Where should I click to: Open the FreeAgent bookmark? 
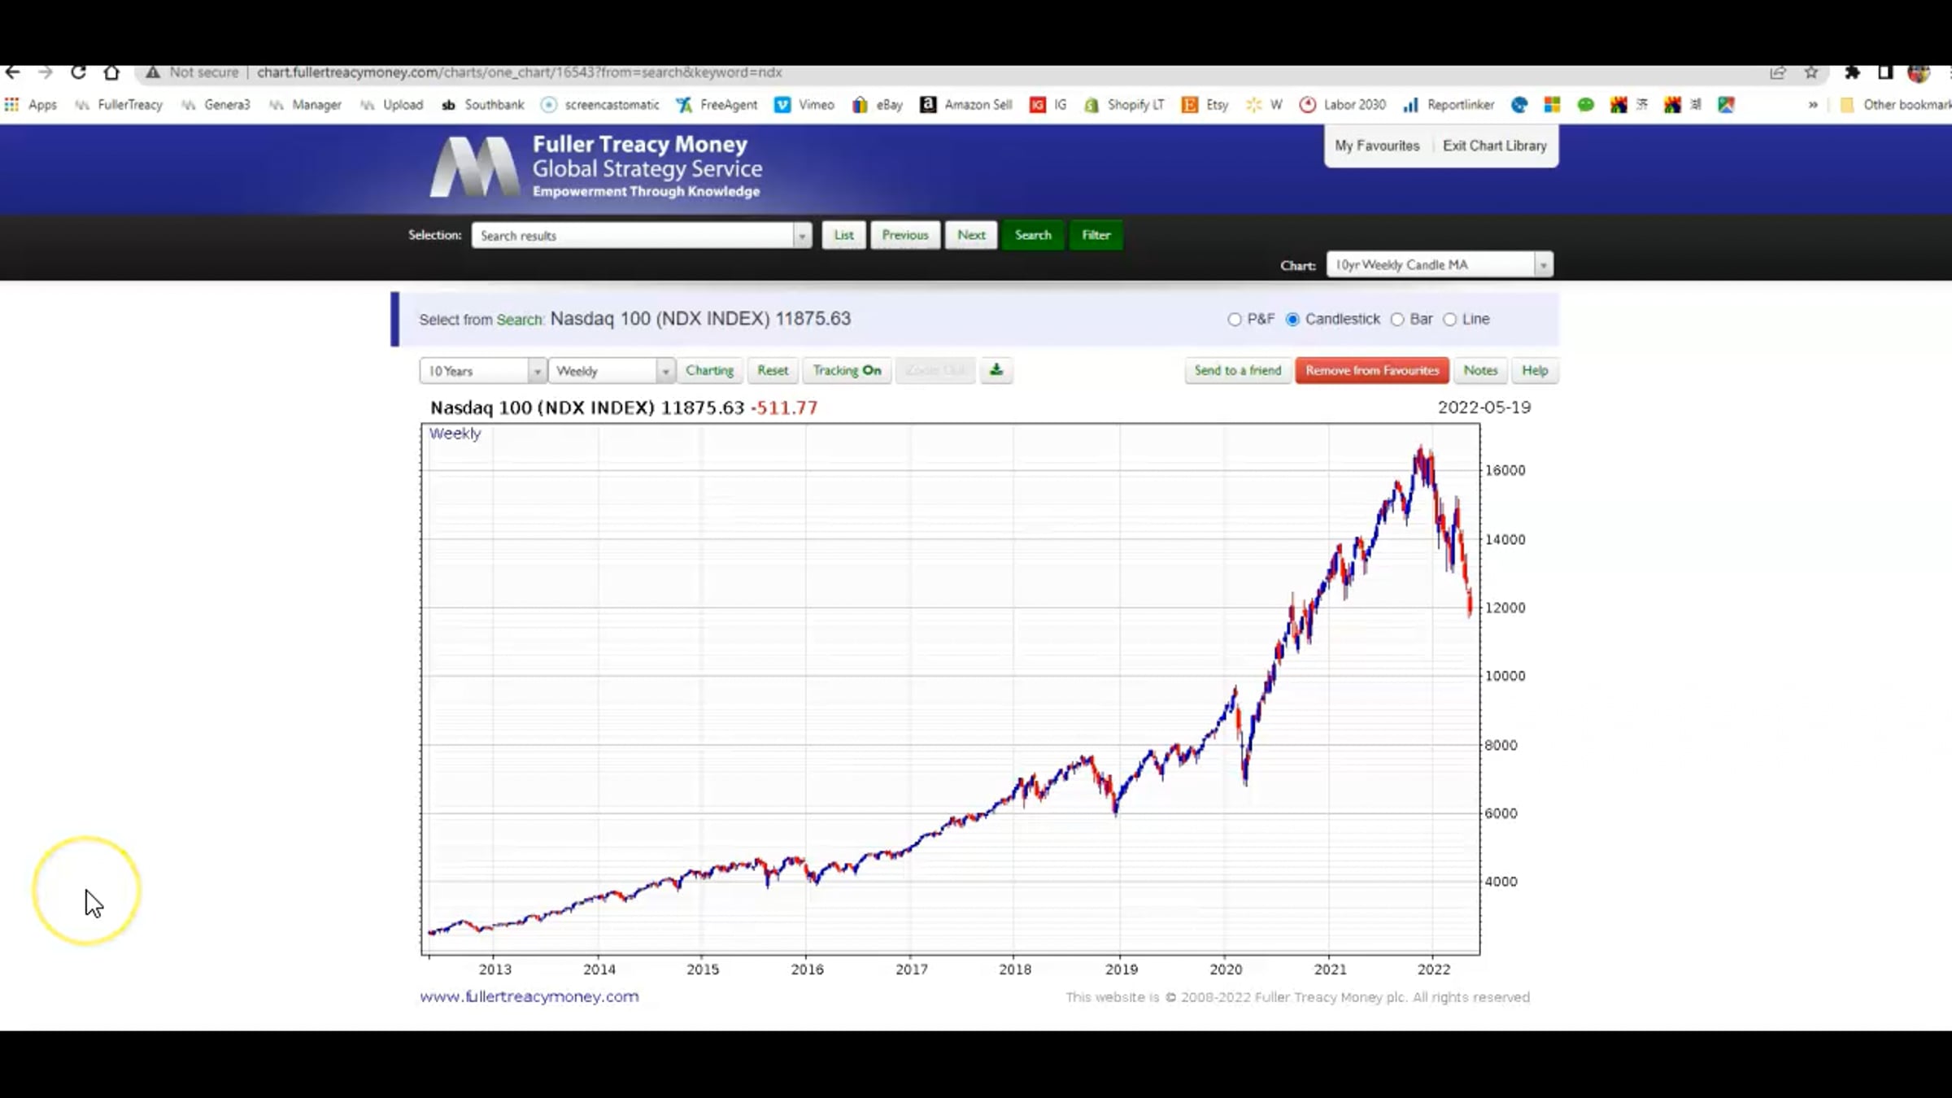click(x=717, y=105)
